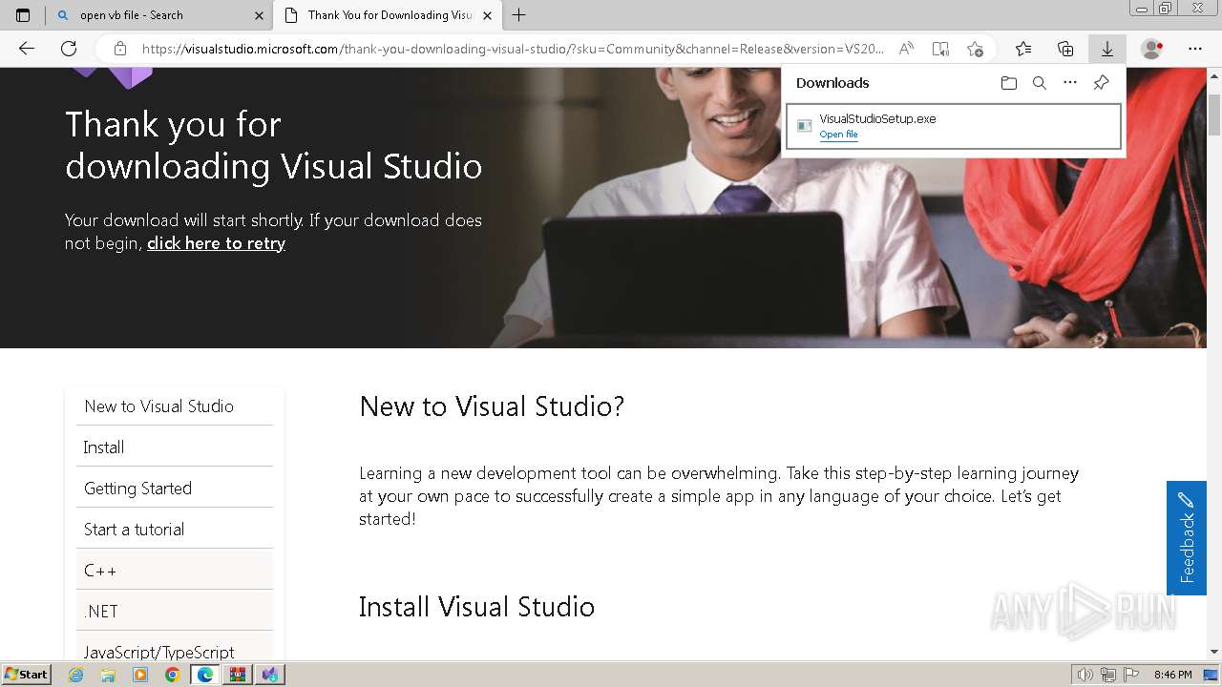Open the downloads folder
The height and width of the screenshot is (687, 1222).
tap(1009, 83)
